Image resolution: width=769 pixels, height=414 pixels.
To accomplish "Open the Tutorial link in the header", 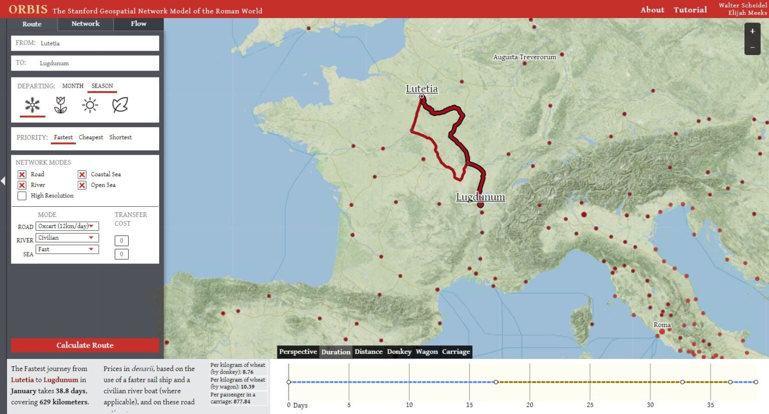I will coord(690,9).
